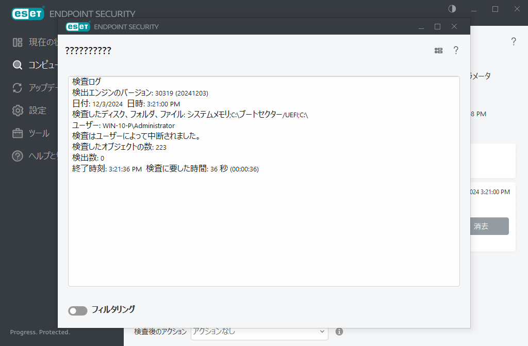Toggle the dark mode contrast icon in title bar
The image size is (528, 346).
tap(452, 9)
